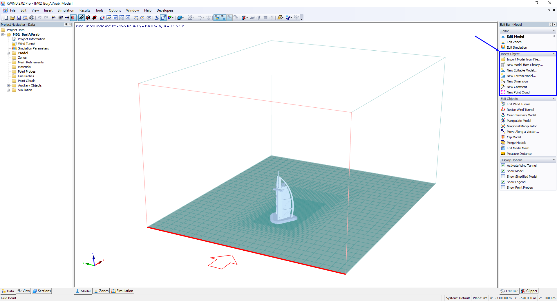Toggle the Show Model checkbox
This screenshot has width=557, height=301.
[503, 171]
